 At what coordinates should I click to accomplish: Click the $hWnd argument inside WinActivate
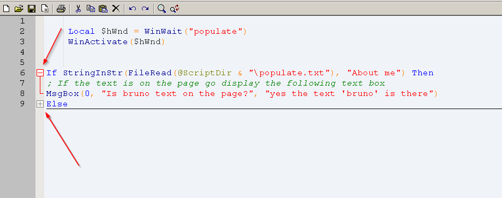tap(147, 41)
